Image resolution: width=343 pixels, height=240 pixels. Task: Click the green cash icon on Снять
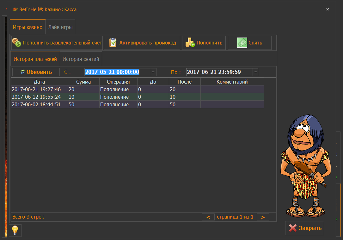pos(242,43)
